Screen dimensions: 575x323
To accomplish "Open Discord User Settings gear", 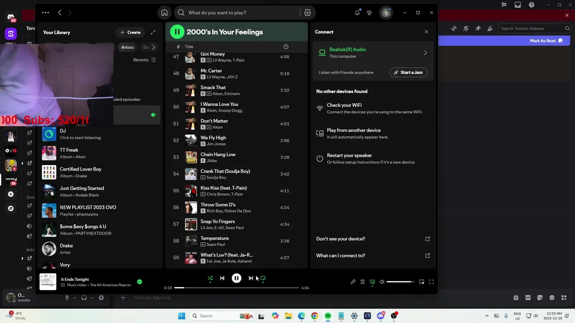I will pos(101,297).
